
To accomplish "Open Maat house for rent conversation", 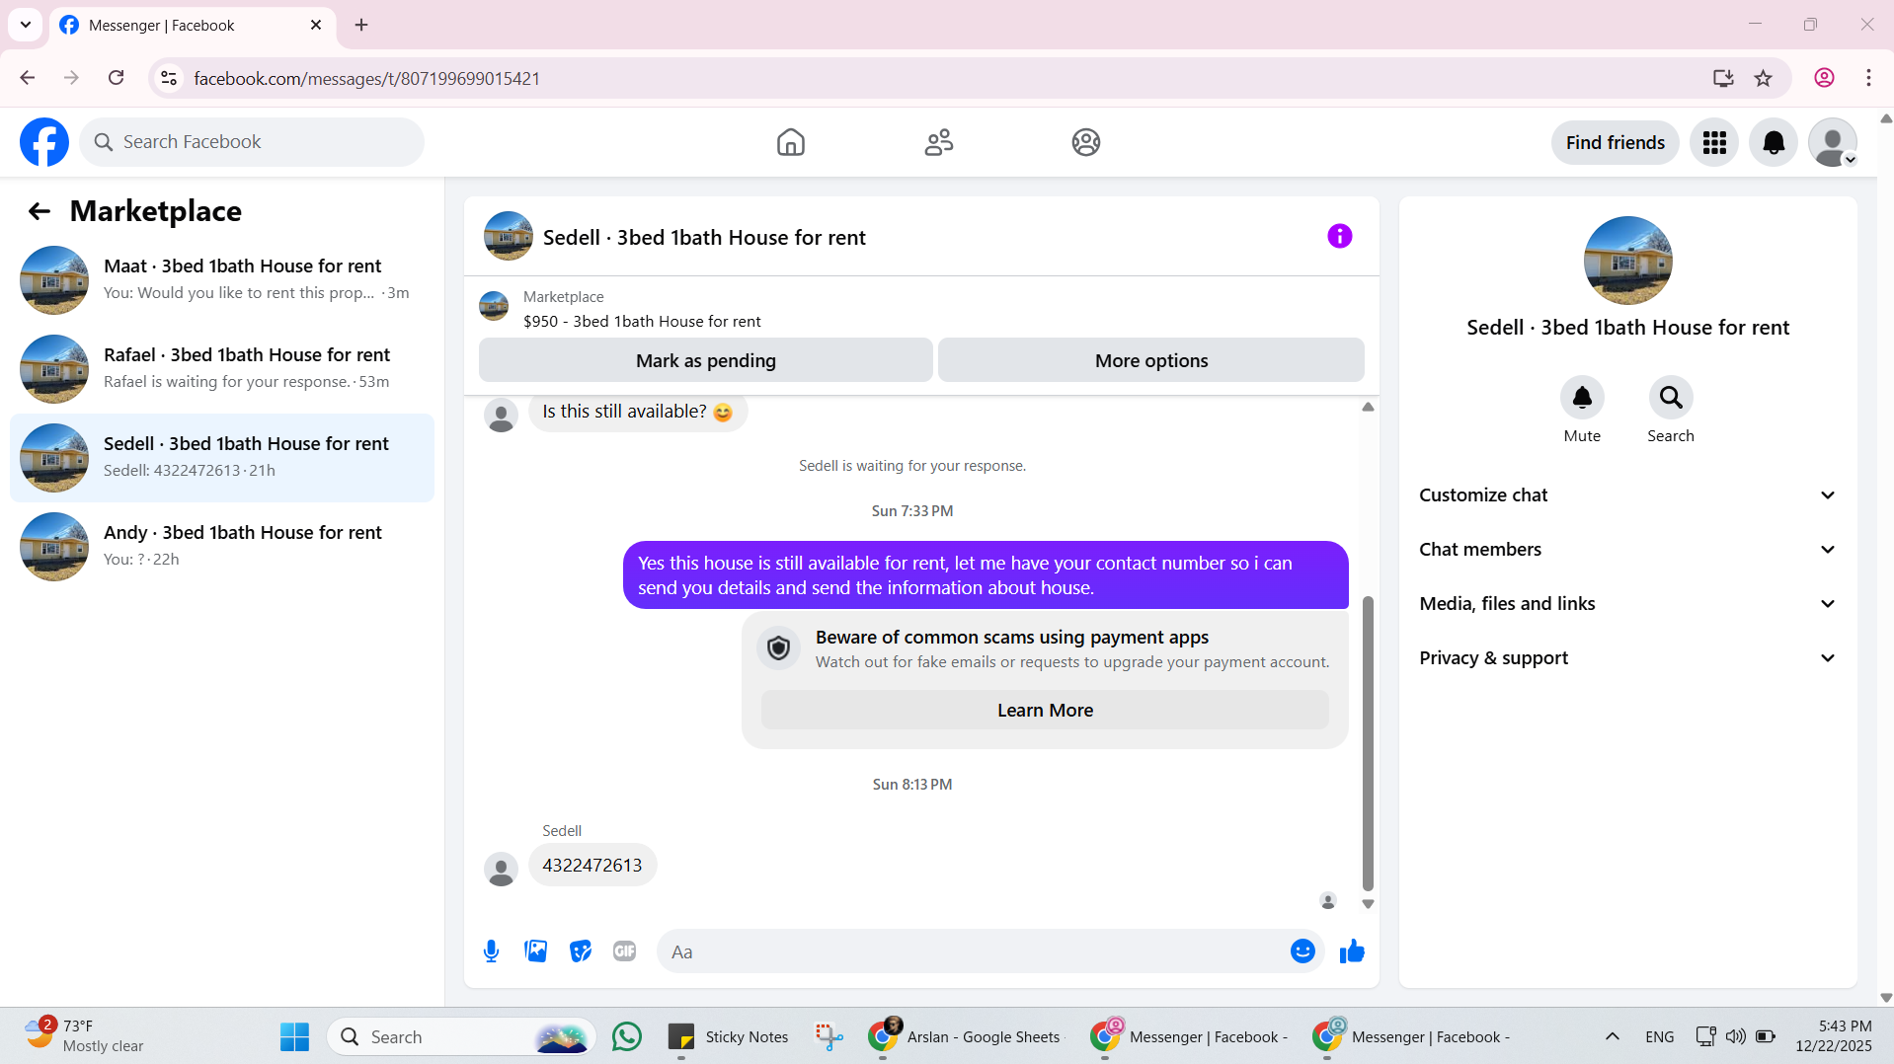I will (222, 280).
